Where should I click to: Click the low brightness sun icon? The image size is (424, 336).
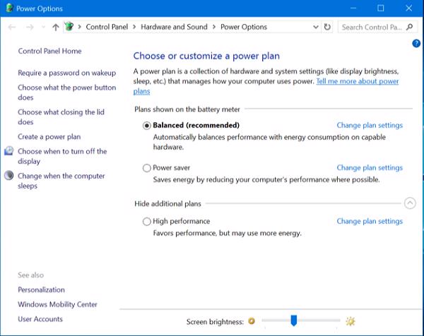point(251,321)
